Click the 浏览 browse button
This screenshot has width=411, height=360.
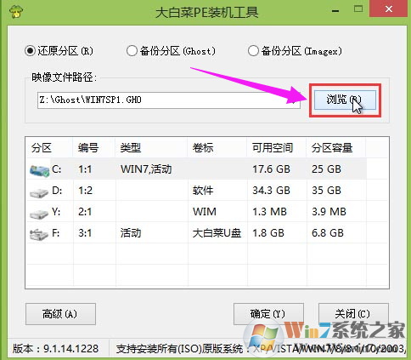coord(345,100)
